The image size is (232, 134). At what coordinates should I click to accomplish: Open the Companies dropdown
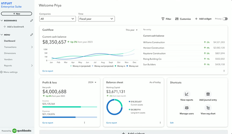coord(58,19)
